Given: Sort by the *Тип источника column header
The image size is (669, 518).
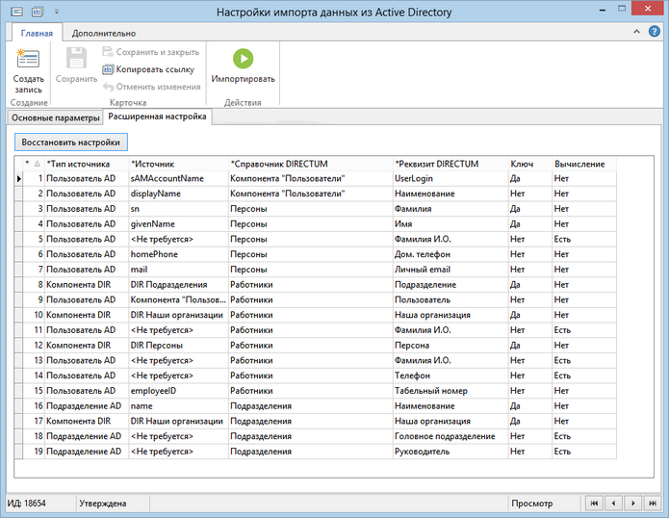Looking at the screenshot, I should 87,164.
